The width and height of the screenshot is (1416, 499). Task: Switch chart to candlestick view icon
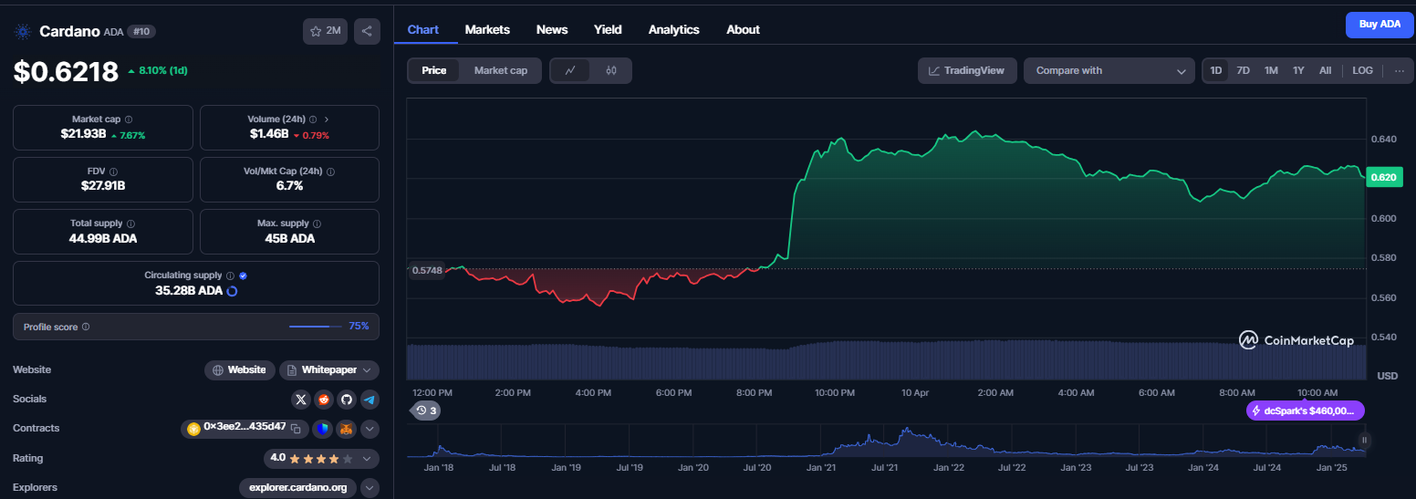pos(611,70)
